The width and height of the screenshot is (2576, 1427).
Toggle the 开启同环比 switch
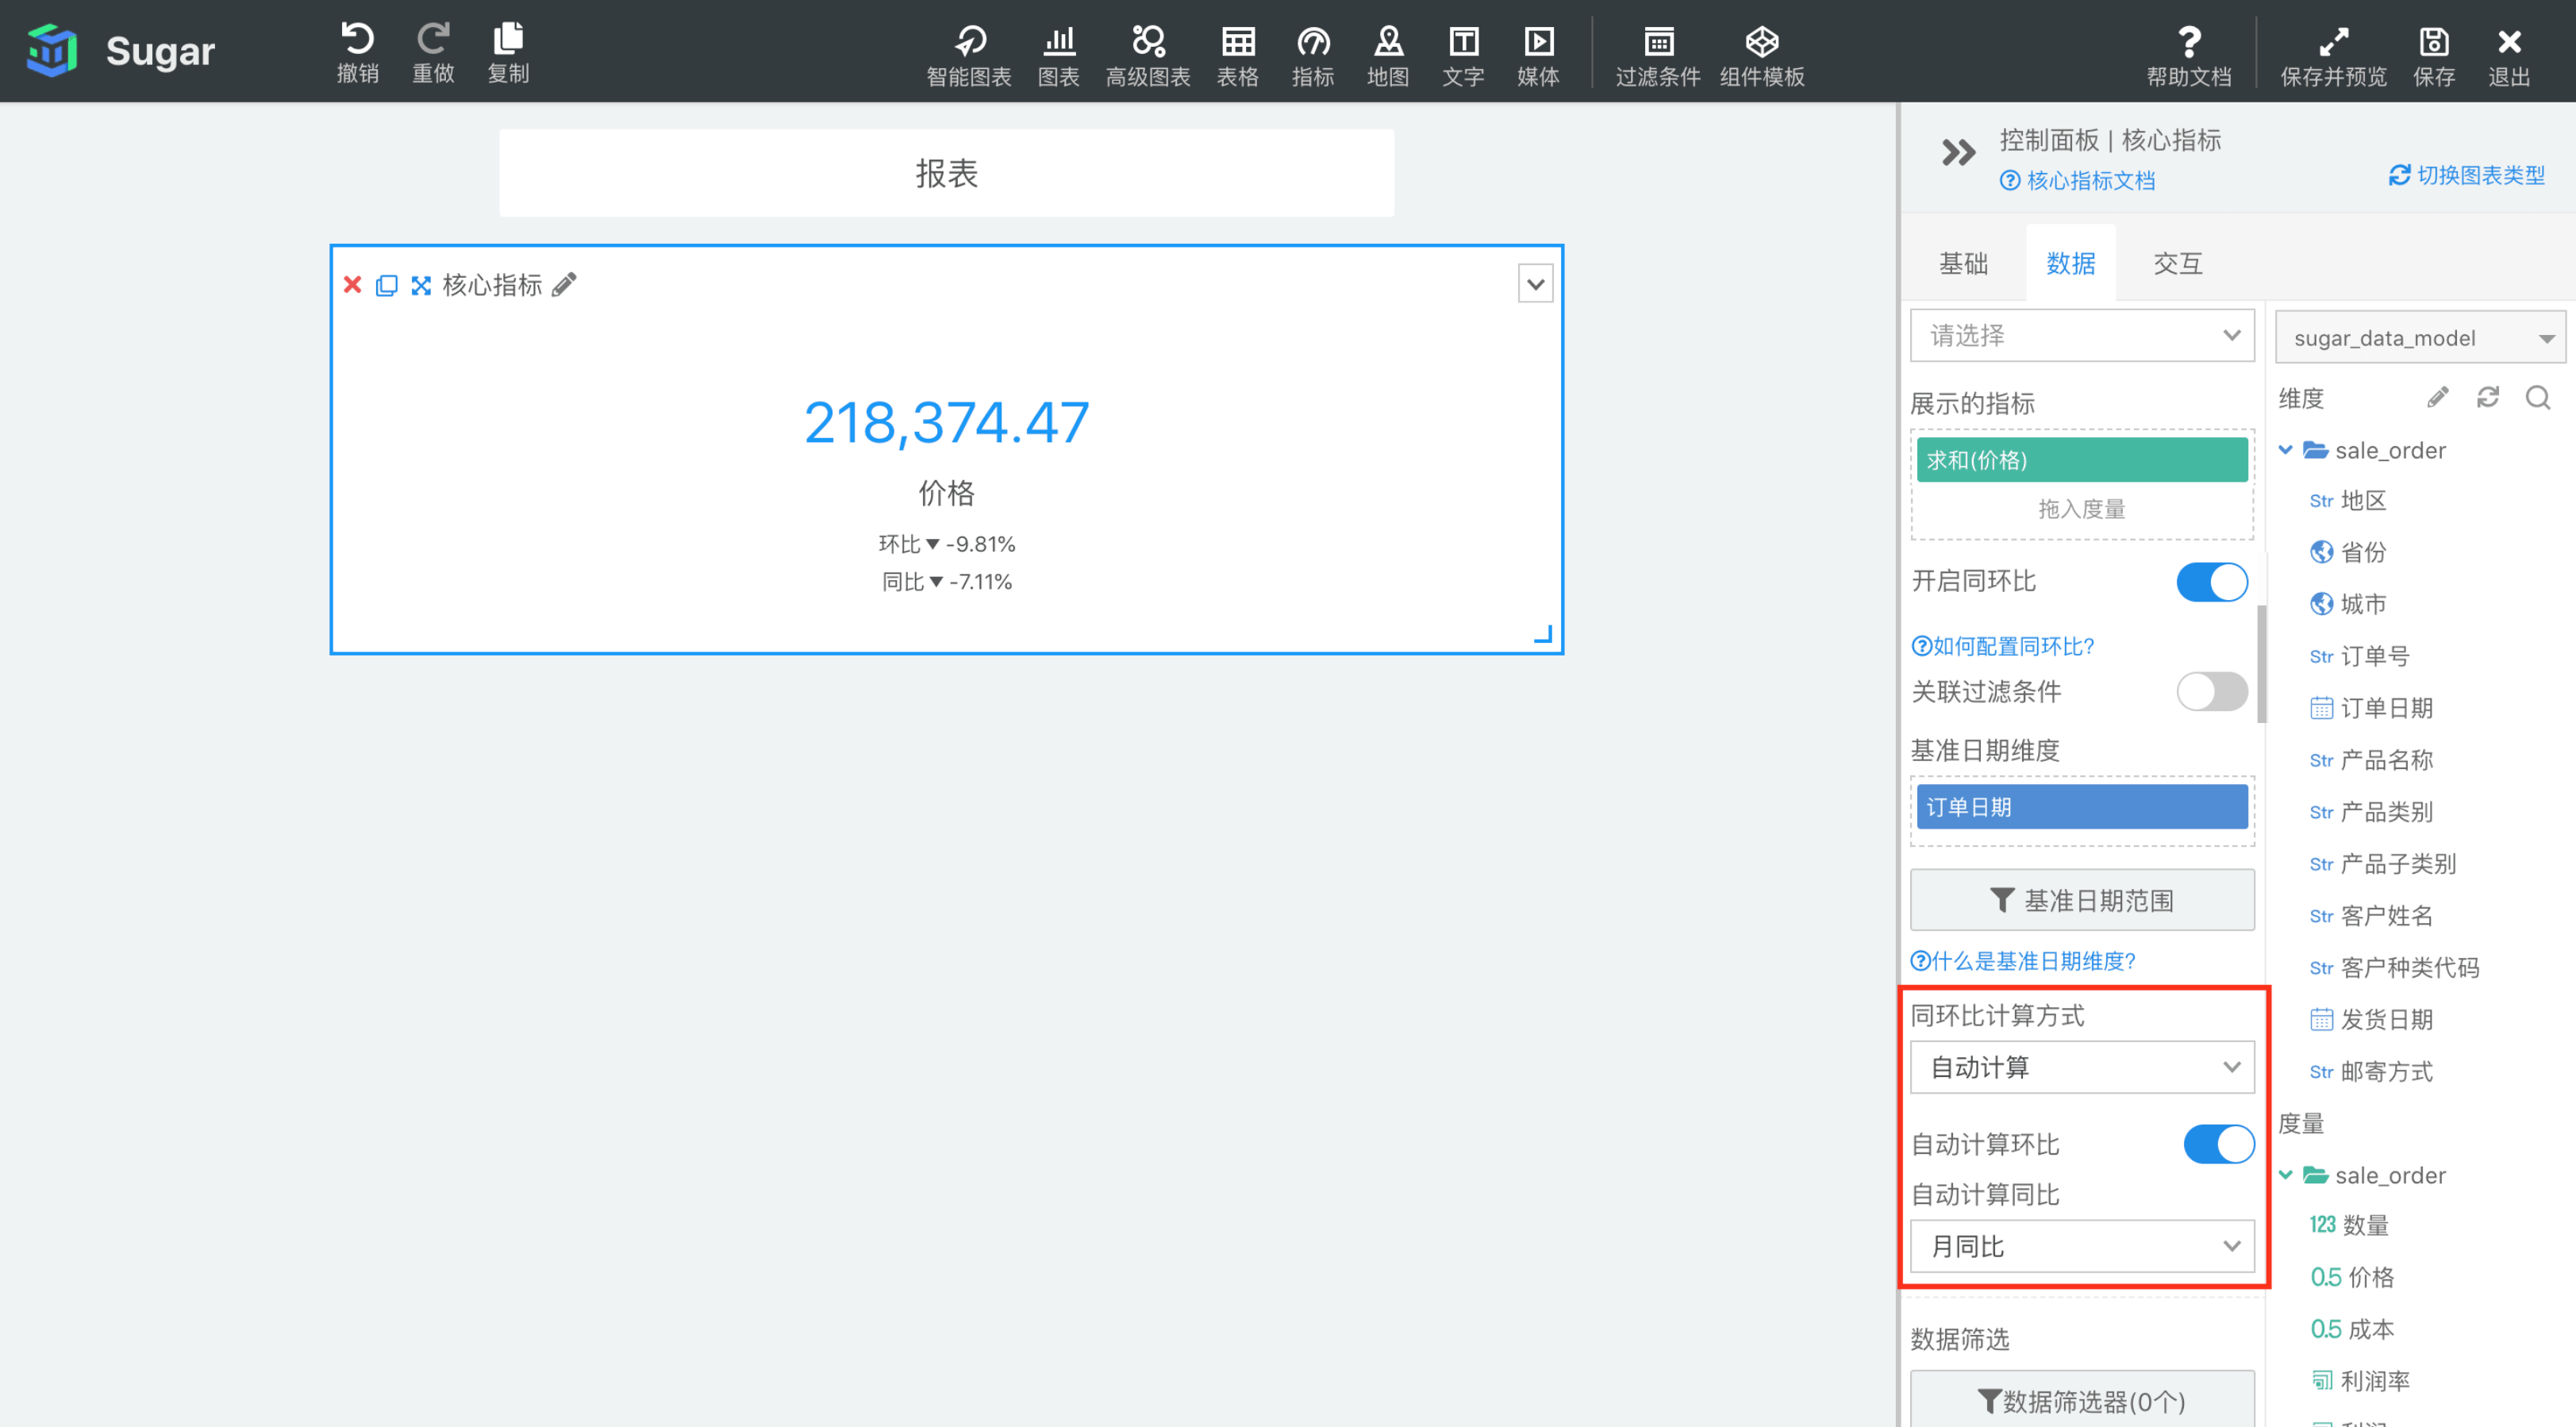click(x=2211, y=582)
